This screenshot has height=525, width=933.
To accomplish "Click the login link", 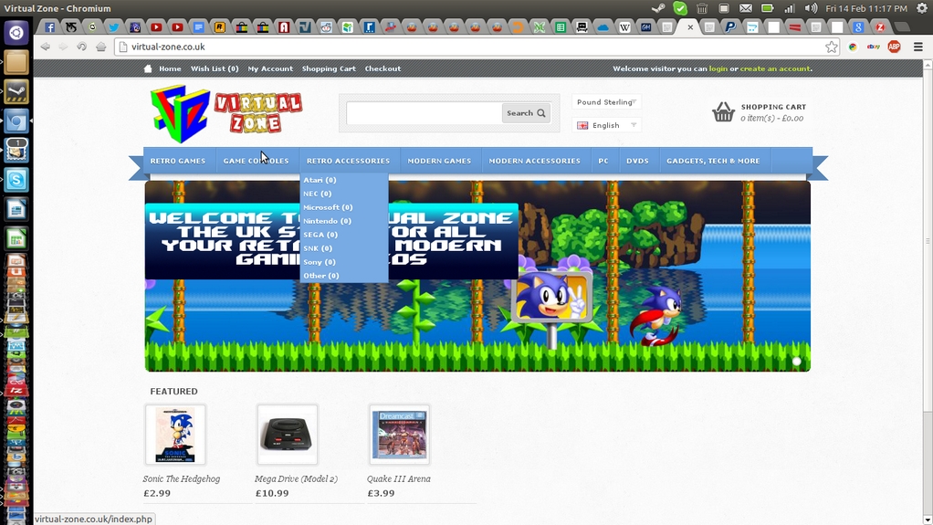I will [718, 68].
